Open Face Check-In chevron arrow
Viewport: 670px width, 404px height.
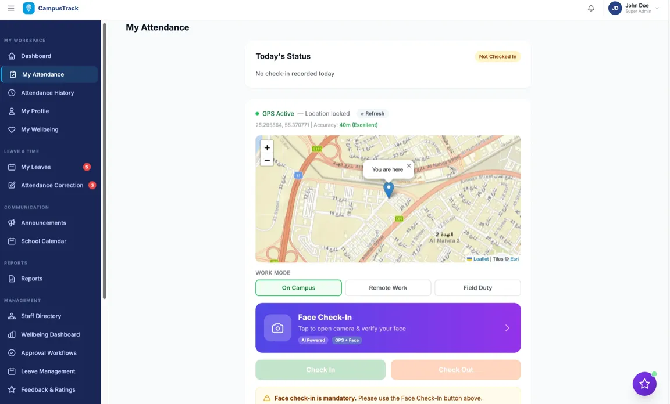(x=507, y=328)
